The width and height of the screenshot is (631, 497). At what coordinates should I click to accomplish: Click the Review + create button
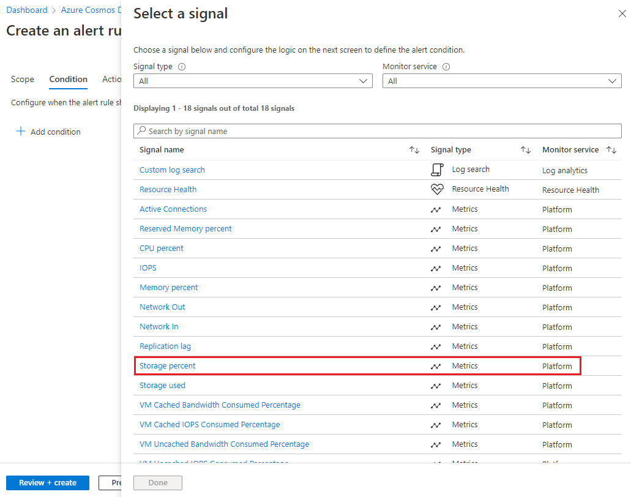coord(47,483)
